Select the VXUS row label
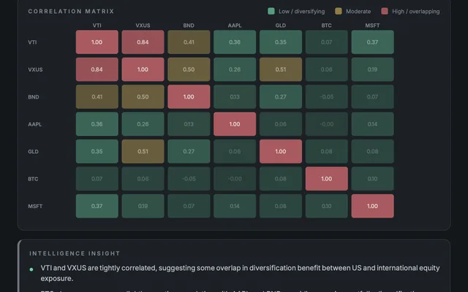 [x=35, y=69]
